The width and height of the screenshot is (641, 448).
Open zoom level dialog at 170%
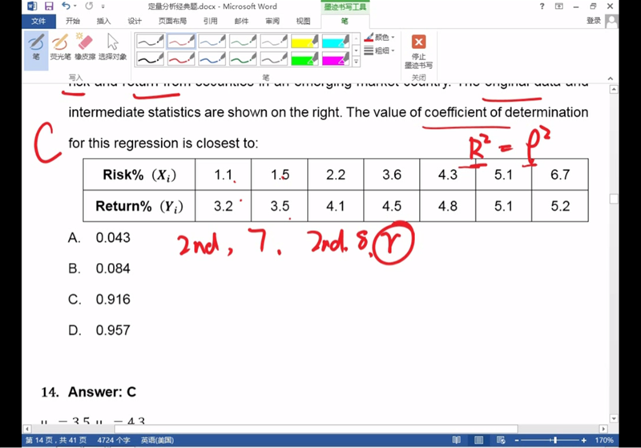tap(603, 440)
